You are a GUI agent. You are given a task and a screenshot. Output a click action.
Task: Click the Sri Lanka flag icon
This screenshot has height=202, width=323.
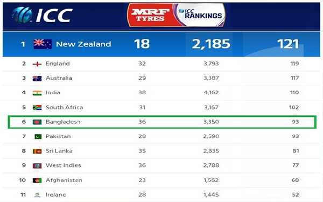[x=37, y=151]
